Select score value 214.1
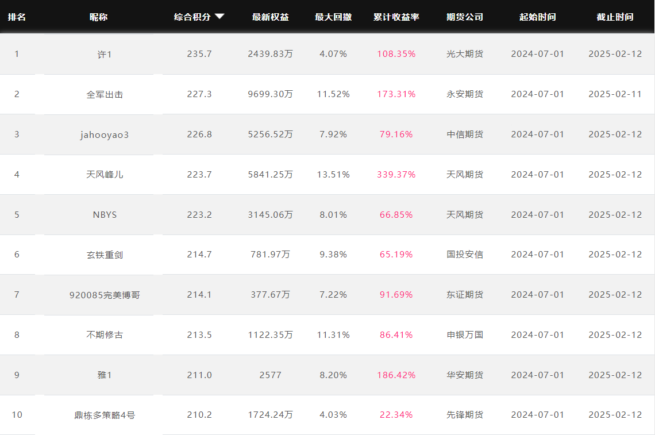The image size is (655, 435). click(x=199, y=295)
